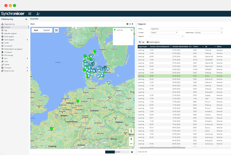Zoom out on the map

pos(131,144)
